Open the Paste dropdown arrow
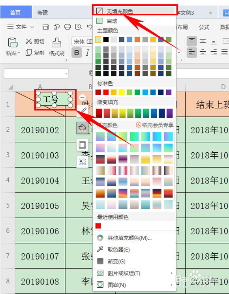 click(x=19, y=53)
